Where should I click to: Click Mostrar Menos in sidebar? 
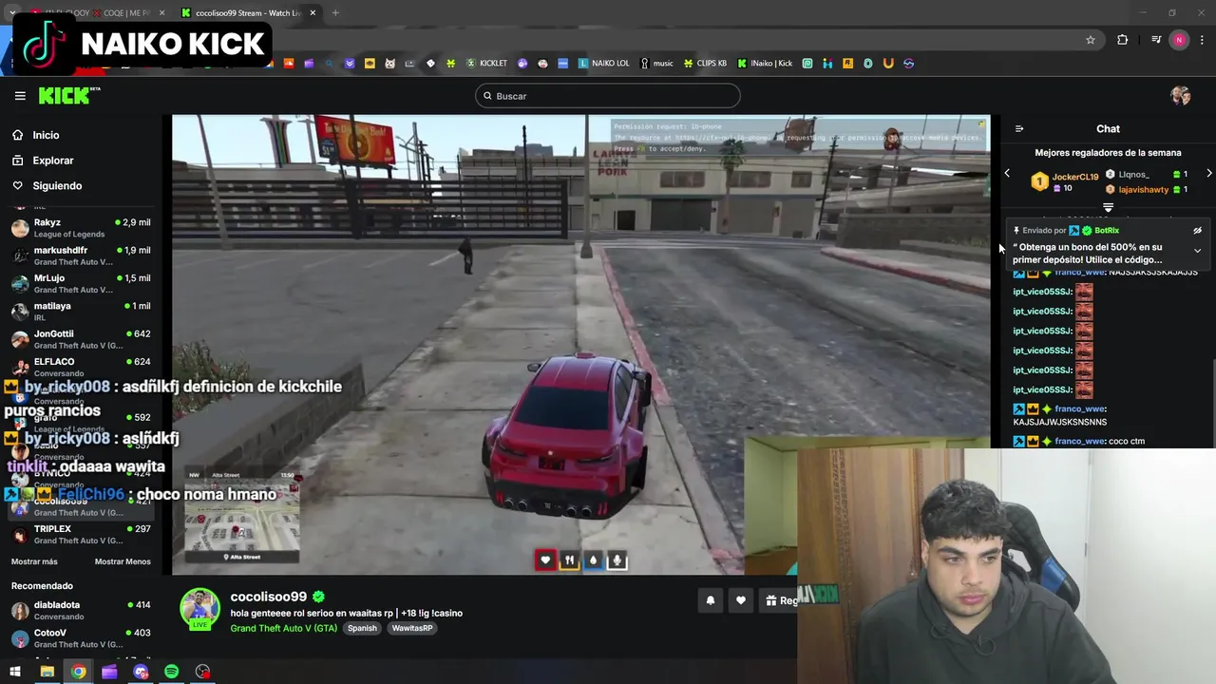pyautogui.click(x=123, y=561)
